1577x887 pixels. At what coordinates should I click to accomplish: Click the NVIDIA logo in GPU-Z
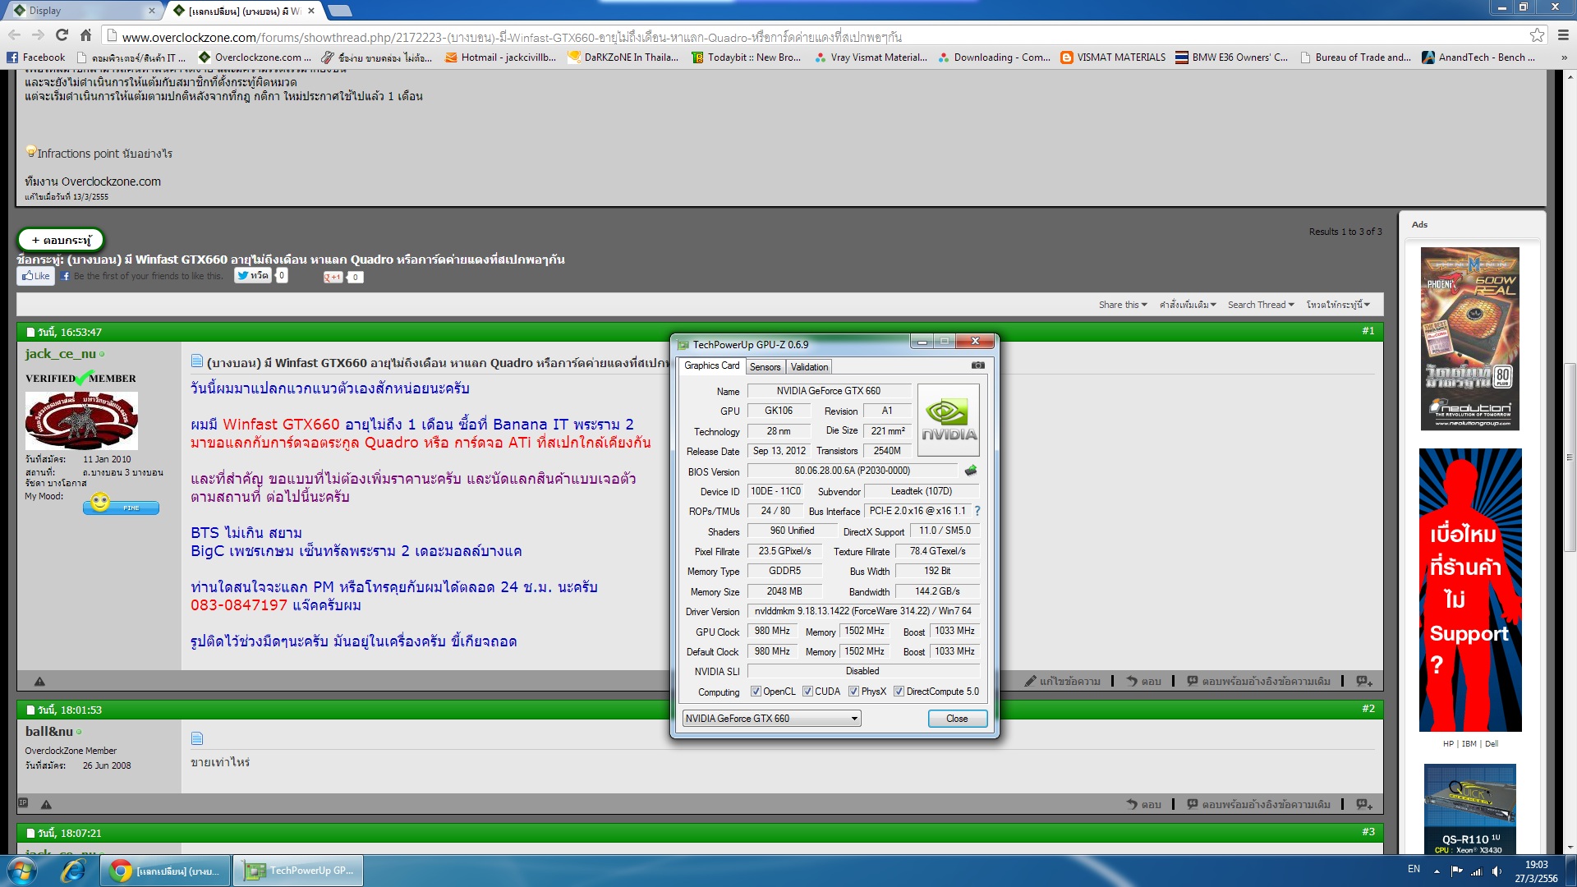click(948, 420)
